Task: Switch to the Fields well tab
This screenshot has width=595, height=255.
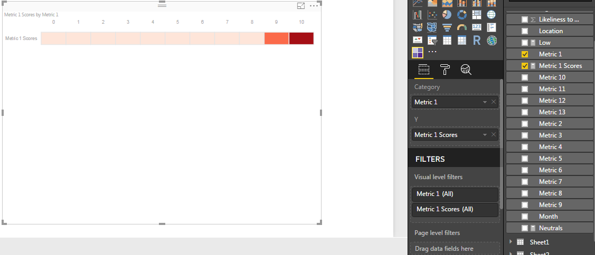Action: point(423,70)
